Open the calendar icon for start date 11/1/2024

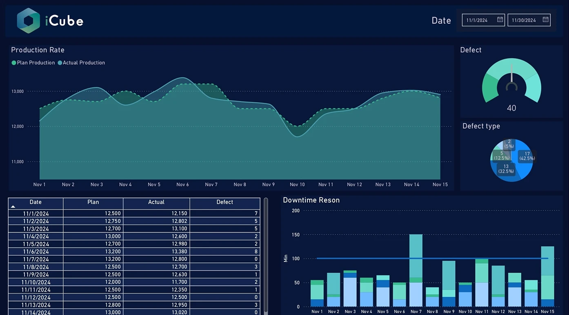[x=500, y=20]
